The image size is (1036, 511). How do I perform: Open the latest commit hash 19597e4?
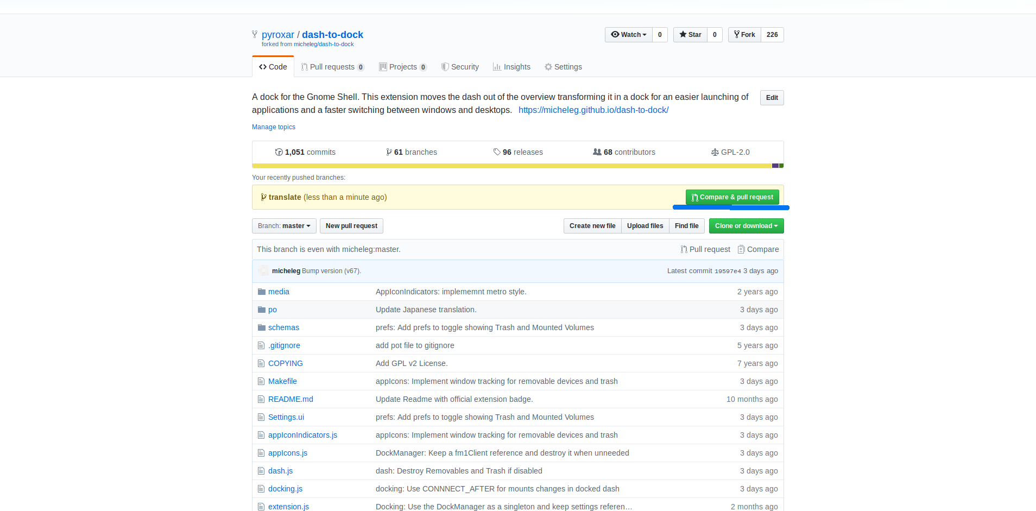728,271
